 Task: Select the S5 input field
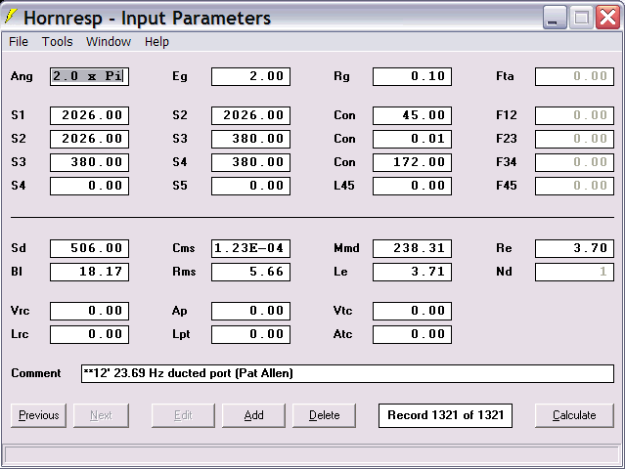250,186
